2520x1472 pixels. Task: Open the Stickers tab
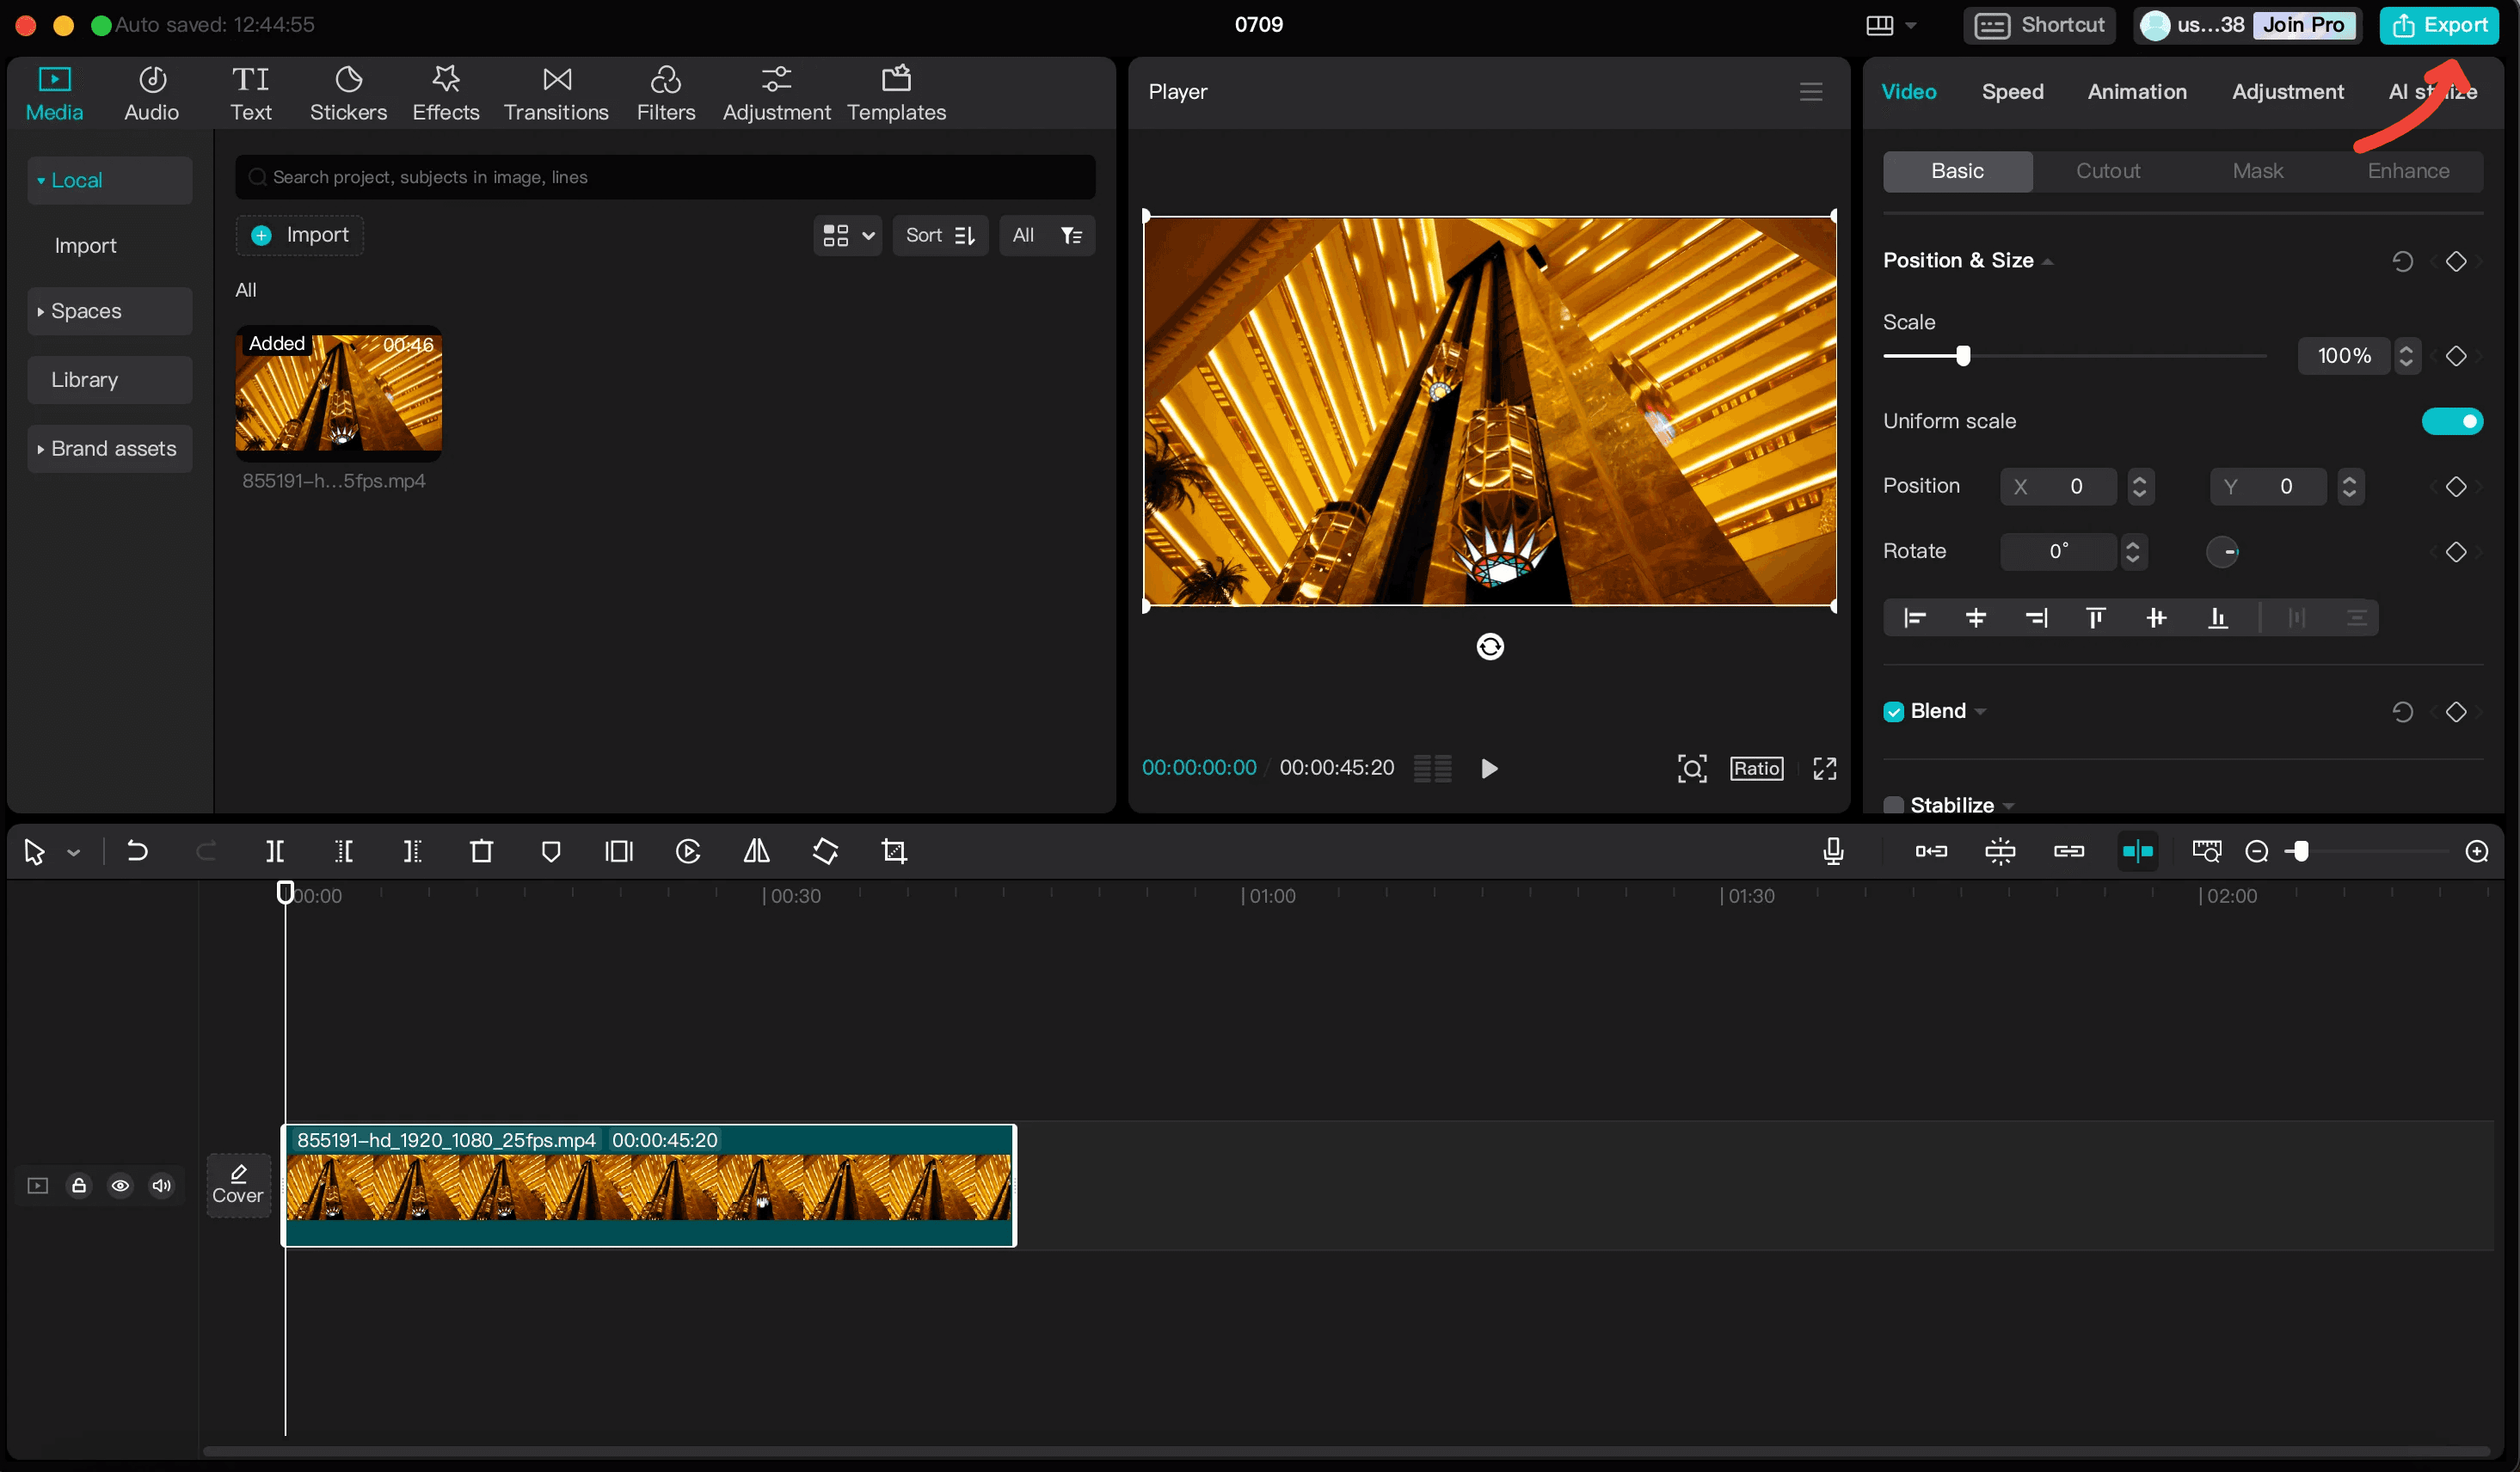348,94
